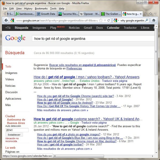The height and width of the screenshot is (160, 160).
Task: Open the View menu
Action: pos(19,9)
